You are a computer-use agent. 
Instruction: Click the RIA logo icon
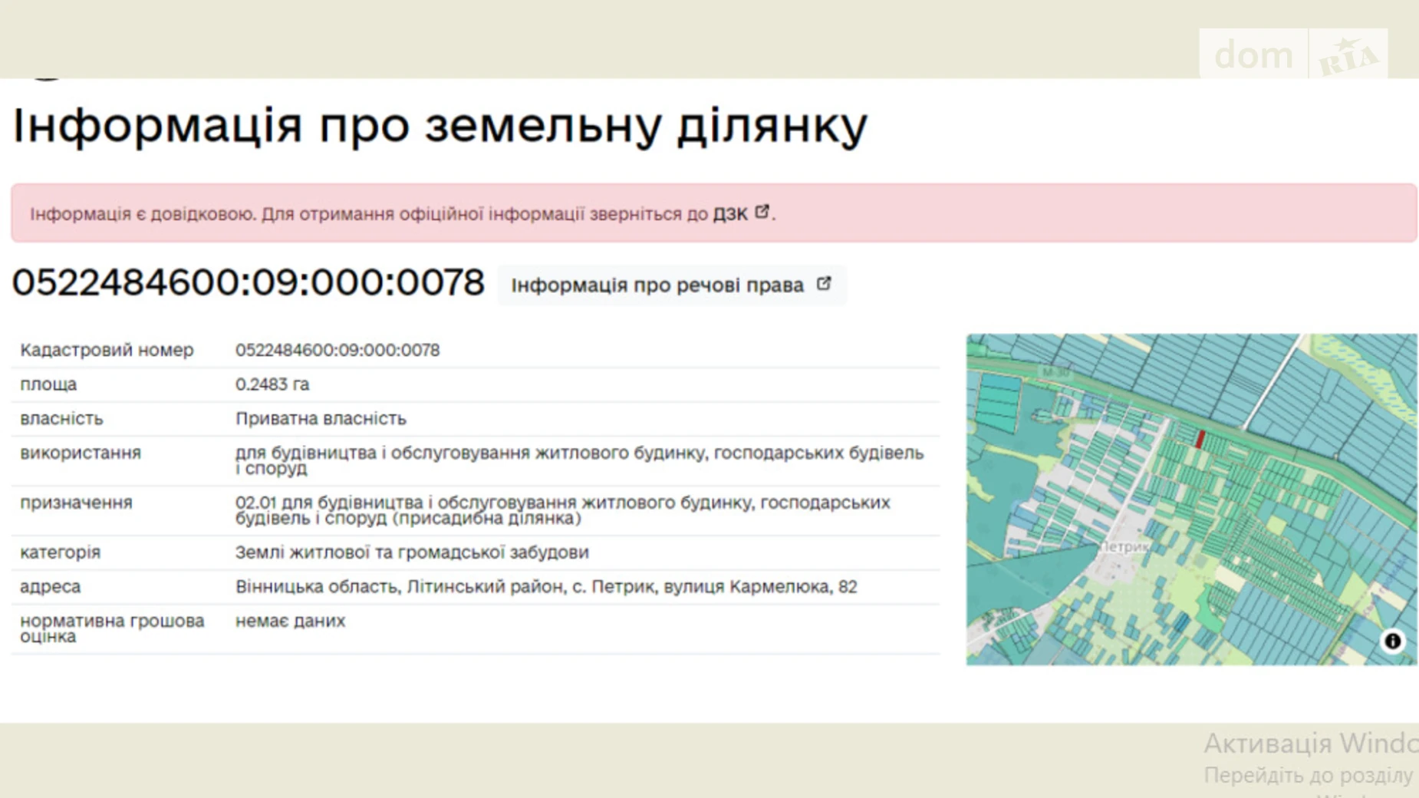pos(1348,55)
